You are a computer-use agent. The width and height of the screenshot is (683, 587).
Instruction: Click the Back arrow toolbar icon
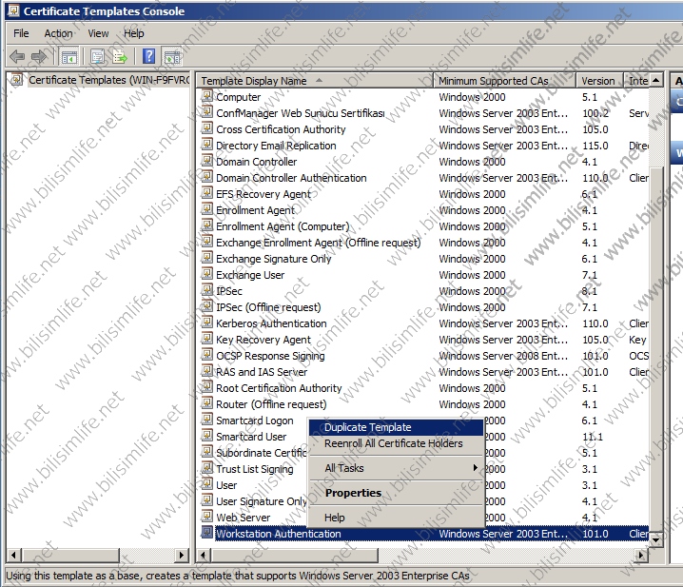(x=17, y=56)
